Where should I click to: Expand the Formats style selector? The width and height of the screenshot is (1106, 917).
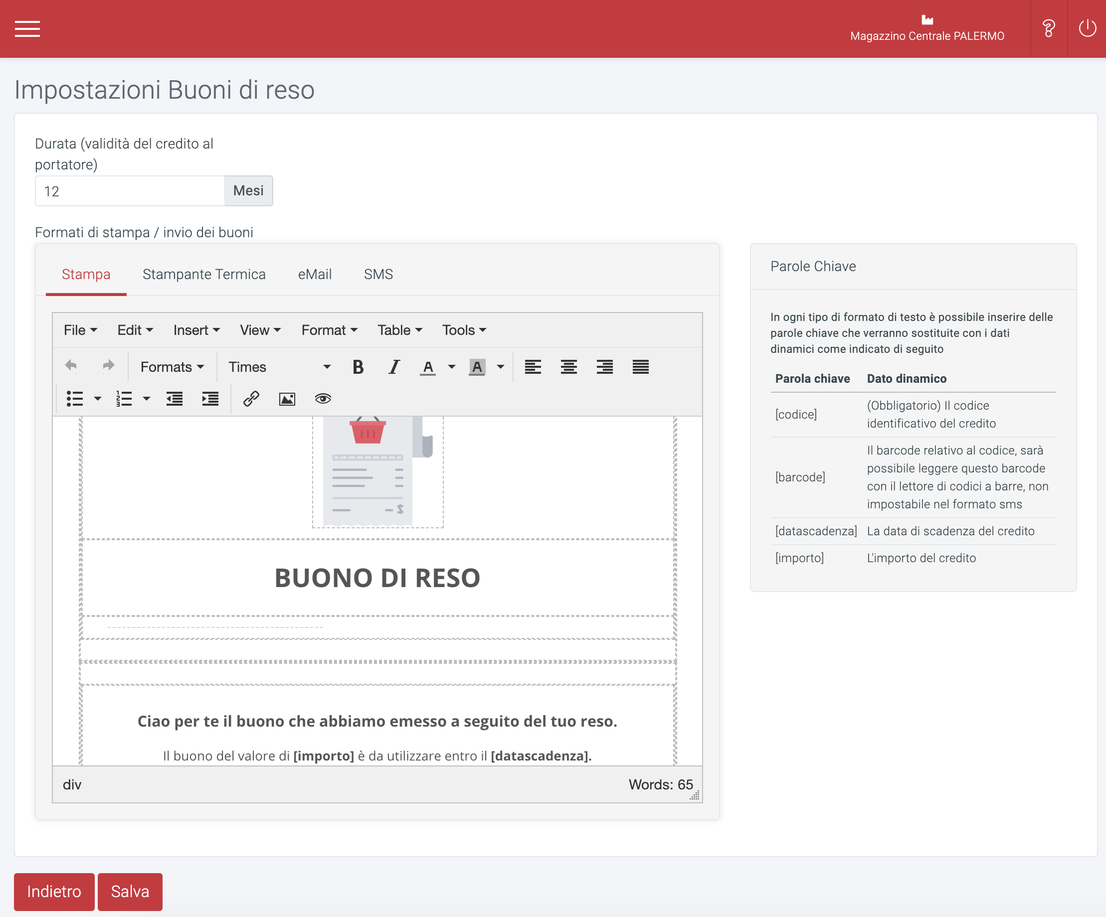coord(170,366)
